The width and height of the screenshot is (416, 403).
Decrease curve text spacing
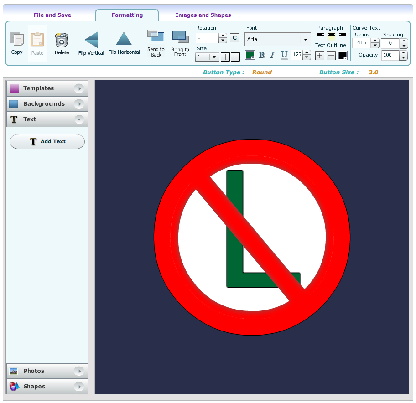[x=404, y=46]
